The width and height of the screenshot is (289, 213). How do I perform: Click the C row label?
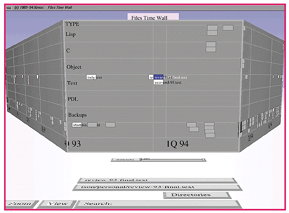(x=68, y=50)
